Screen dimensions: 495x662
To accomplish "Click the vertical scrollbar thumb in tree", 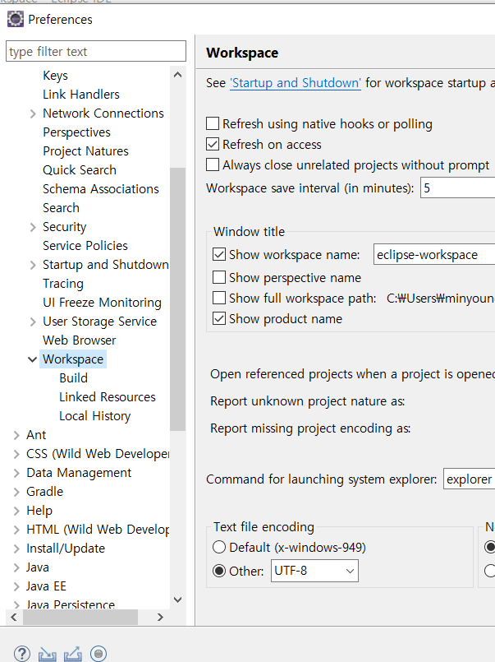I will click(178, 299).
